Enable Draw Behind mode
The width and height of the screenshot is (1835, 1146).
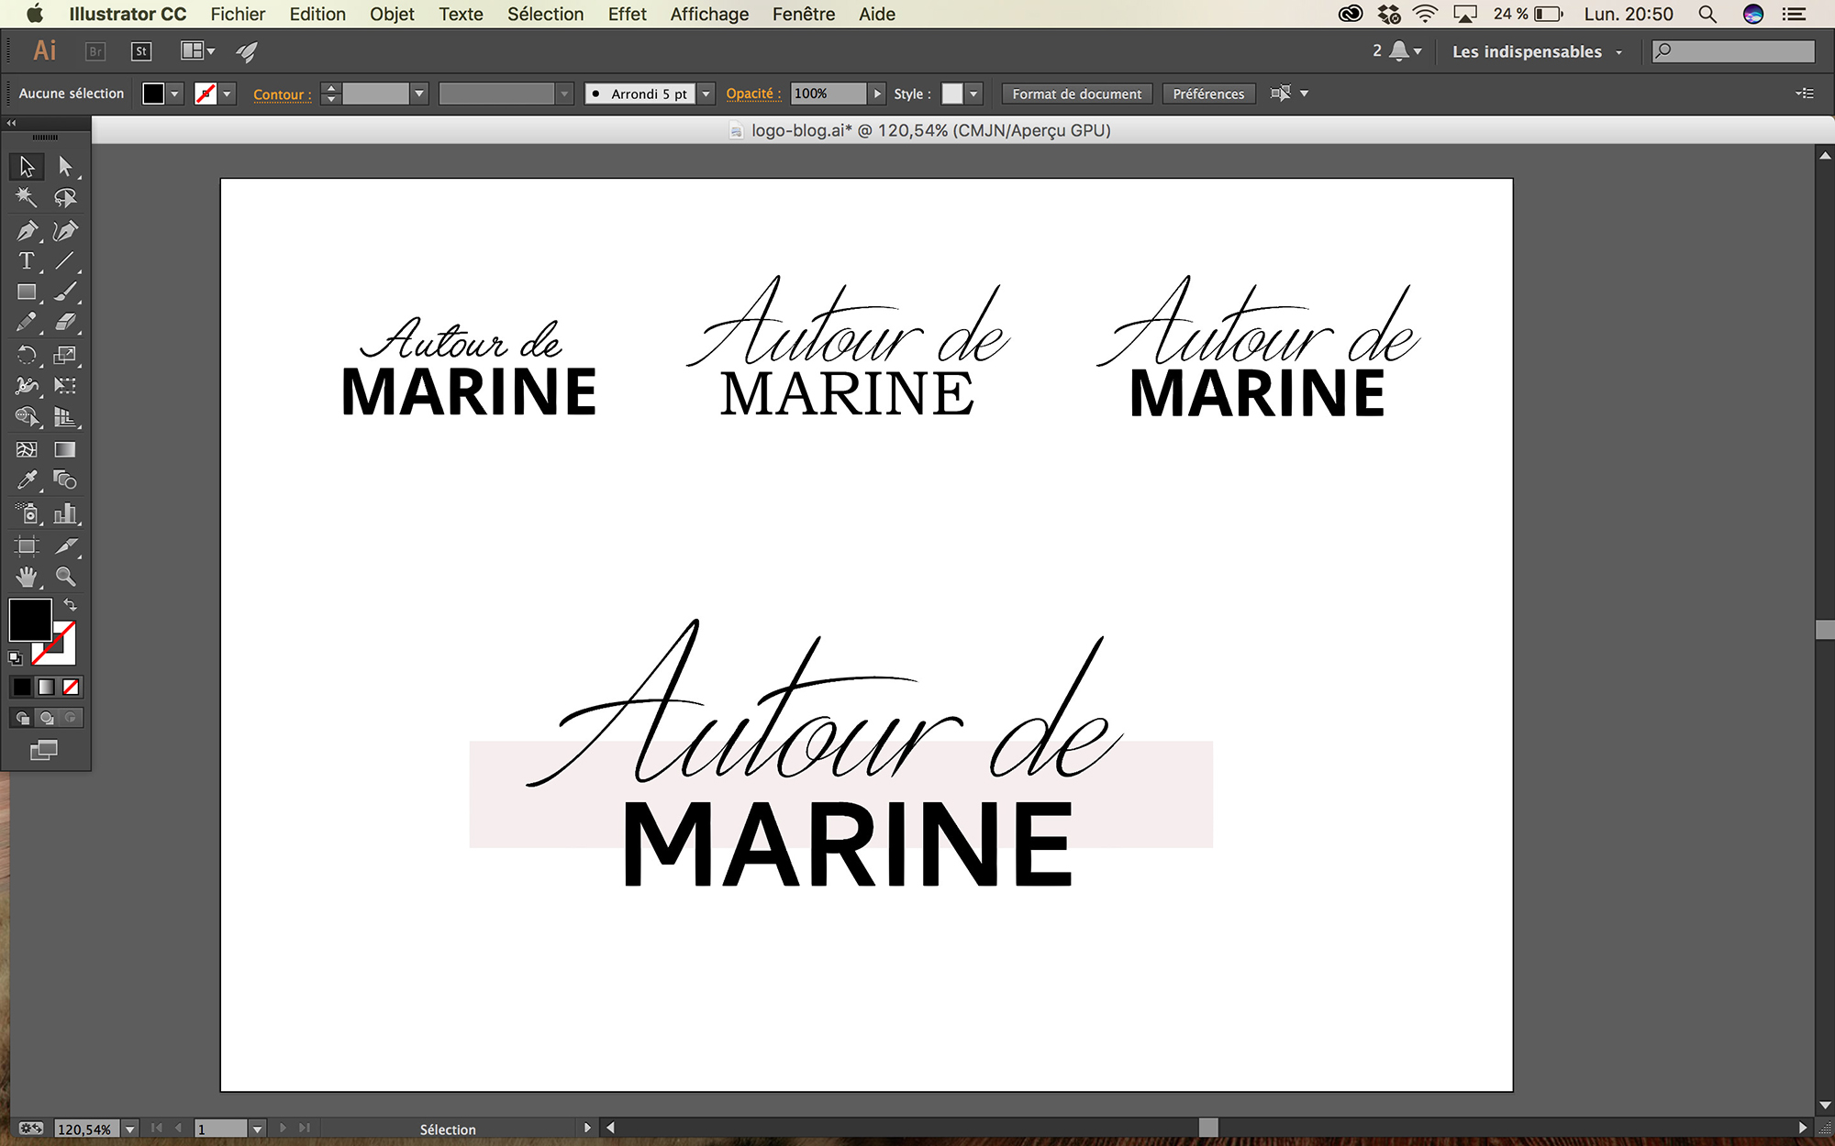click(x=47, y=718)
